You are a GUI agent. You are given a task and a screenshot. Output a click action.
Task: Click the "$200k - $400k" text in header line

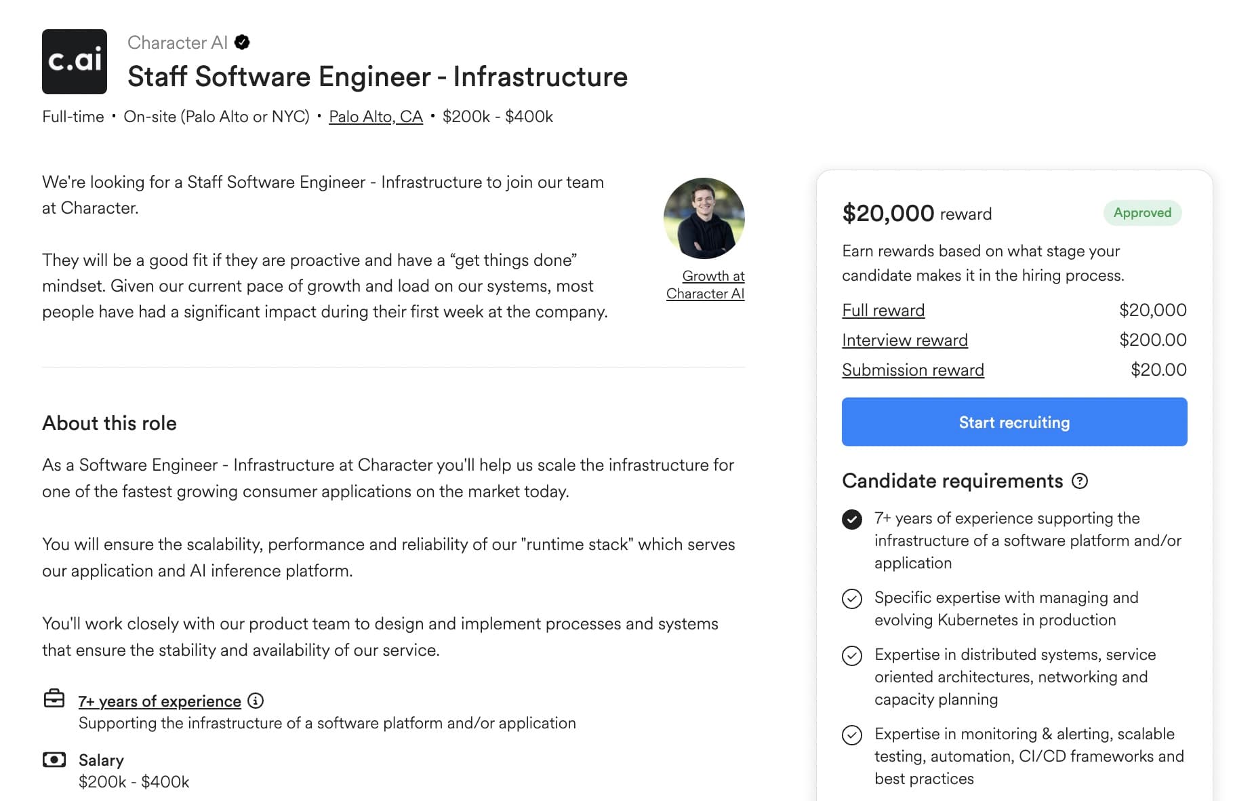coord(498,117)
